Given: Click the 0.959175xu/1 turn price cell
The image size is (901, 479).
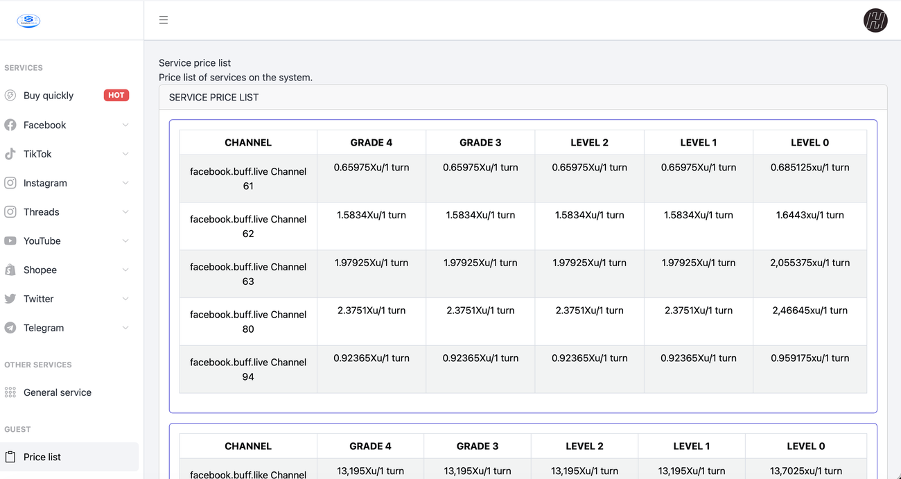Looking at the screenshot, I should pos(810,369).
